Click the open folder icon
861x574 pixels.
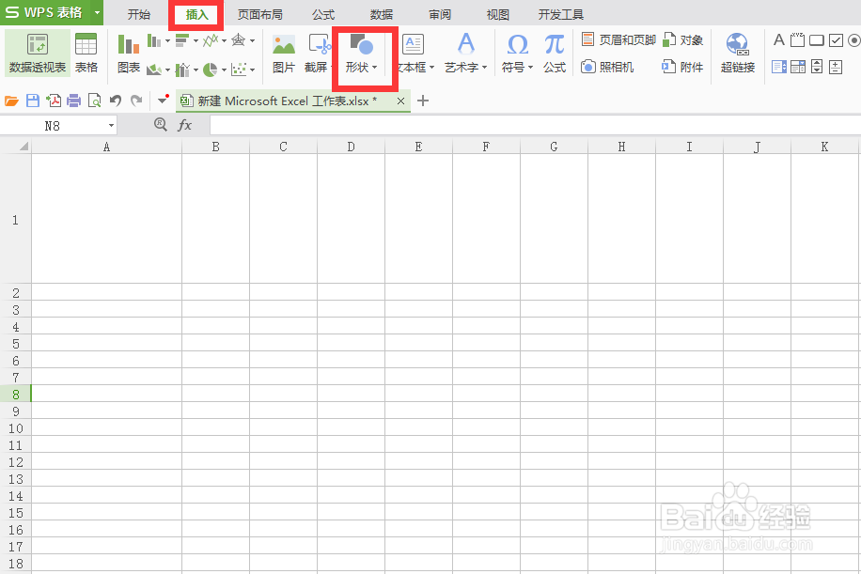pos(11,101)
